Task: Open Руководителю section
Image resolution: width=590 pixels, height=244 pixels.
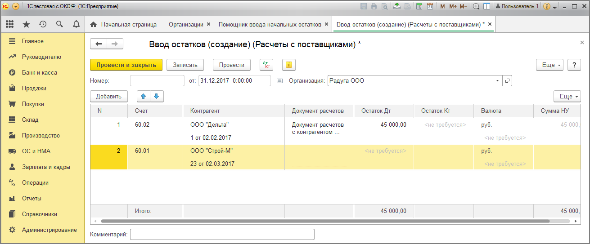Action: pos(42,57)
